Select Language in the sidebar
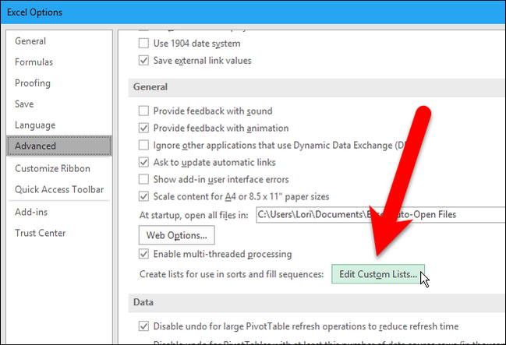The image size is (506, 345). point(35,125)
